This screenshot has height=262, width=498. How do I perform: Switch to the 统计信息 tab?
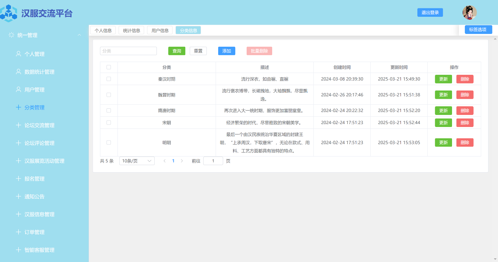click(131, 30)
